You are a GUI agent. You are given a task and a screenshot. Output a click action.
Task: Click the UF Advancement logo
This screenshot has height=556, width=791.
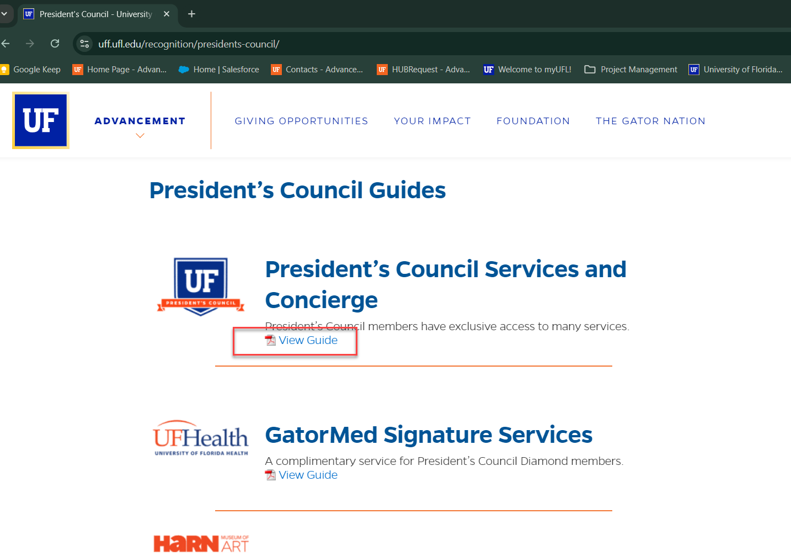41,120
